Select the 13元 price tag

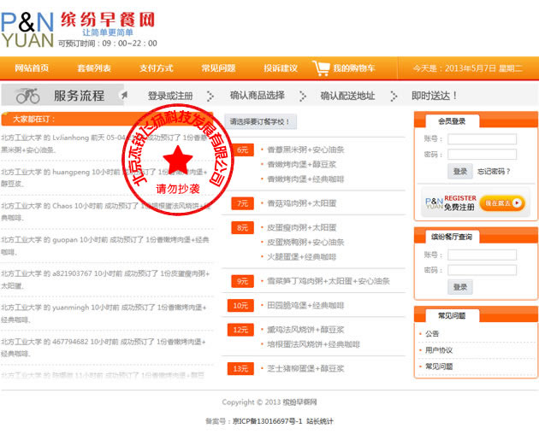click(240, 369)
